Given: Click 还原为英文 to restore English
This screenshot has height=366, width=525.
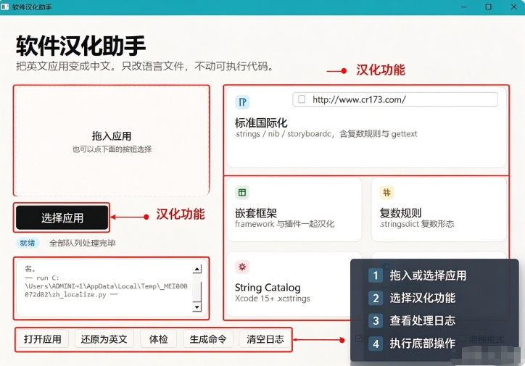Looking at the screenshot, I should pos(104,339).
